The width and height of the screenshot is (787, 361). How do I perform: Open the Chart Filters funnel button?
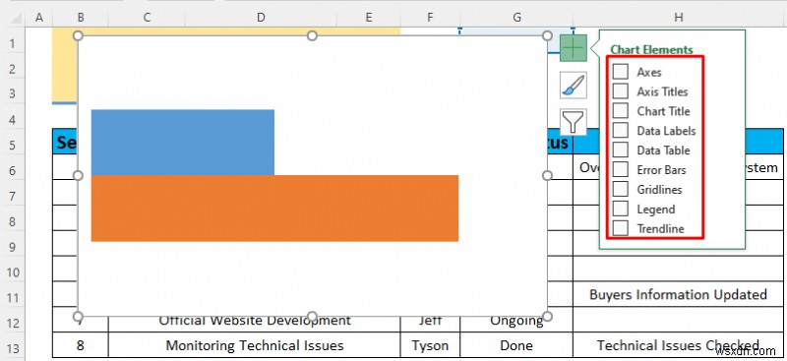574,122
